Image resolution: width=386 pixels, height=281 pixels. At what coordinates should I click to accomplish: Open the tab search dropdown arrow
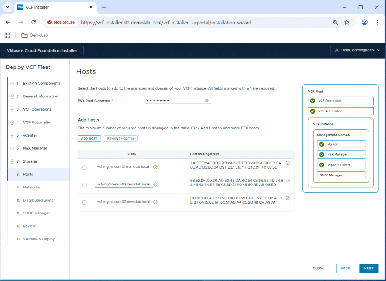click(7, 7)
